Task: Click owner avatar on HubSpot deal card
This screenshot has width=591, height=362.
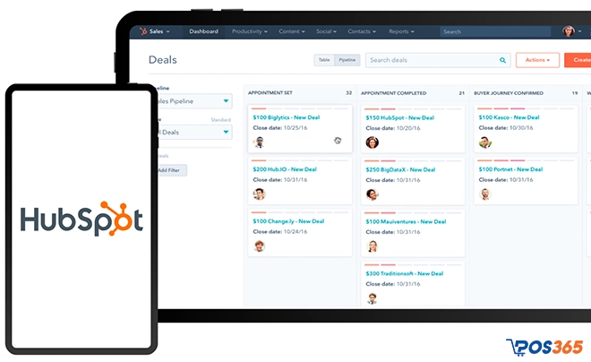Action: tap(372, 142)
